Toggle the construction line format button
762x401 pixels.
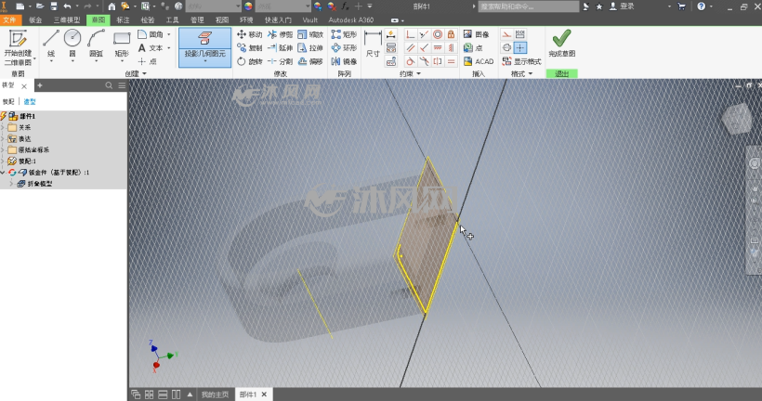(x=506, y=34)
